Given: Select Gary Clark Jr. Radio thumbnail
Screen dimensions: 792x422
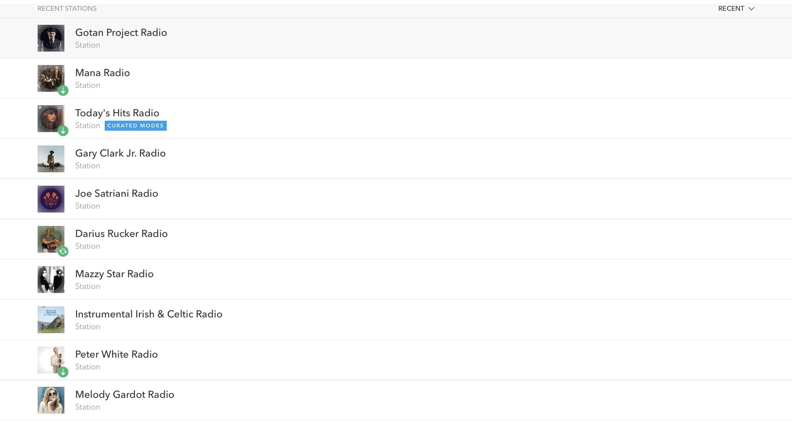Looking at the screenshot, I should 51,159.
